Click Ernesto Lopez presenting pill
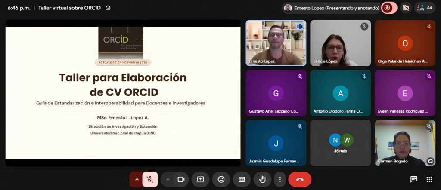 coord(332,8)
